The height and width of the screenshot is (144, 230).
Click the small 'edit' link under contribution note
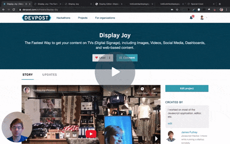[170, 124]
